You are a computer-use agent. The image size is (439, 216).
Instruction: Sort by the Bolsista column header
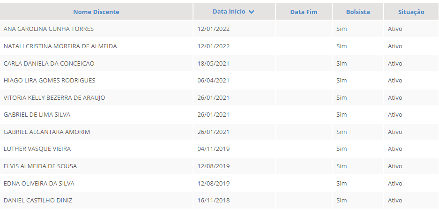pyautogui.click(x=357, y=12)
